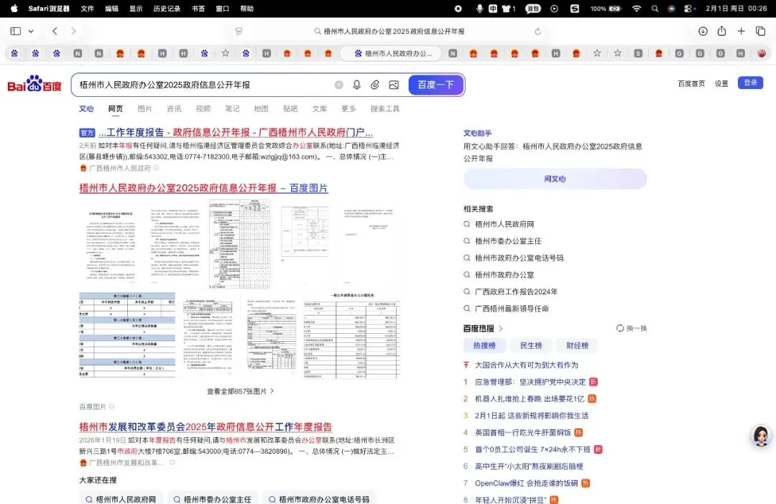Search related 广西梧州最新领导任命
776x504 pixels.
pos(512,309)
